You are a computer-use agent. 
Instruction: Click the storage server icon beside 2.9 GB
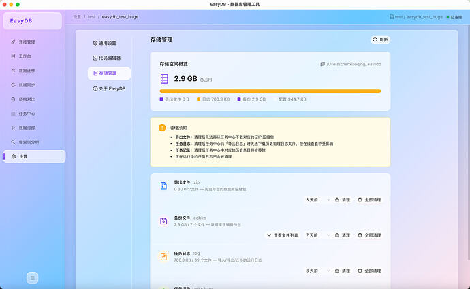[x=164, y=79]
